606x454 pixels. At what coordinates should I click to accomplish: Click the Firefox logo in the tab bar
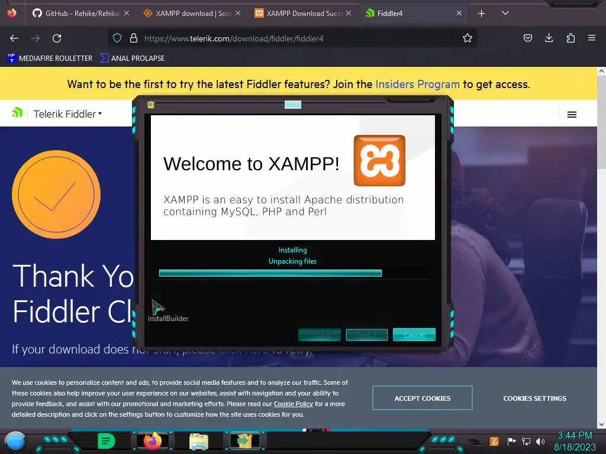[12, 12]
